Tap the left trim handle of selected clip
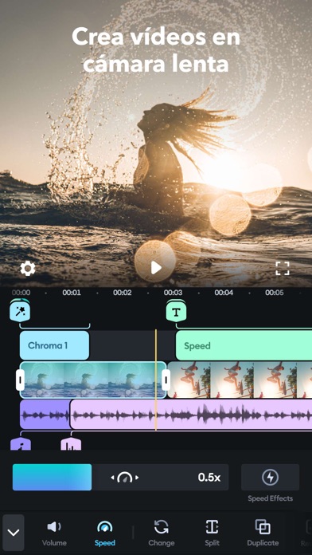The width and height of the screenshot is (312, 555). point(20,380)
